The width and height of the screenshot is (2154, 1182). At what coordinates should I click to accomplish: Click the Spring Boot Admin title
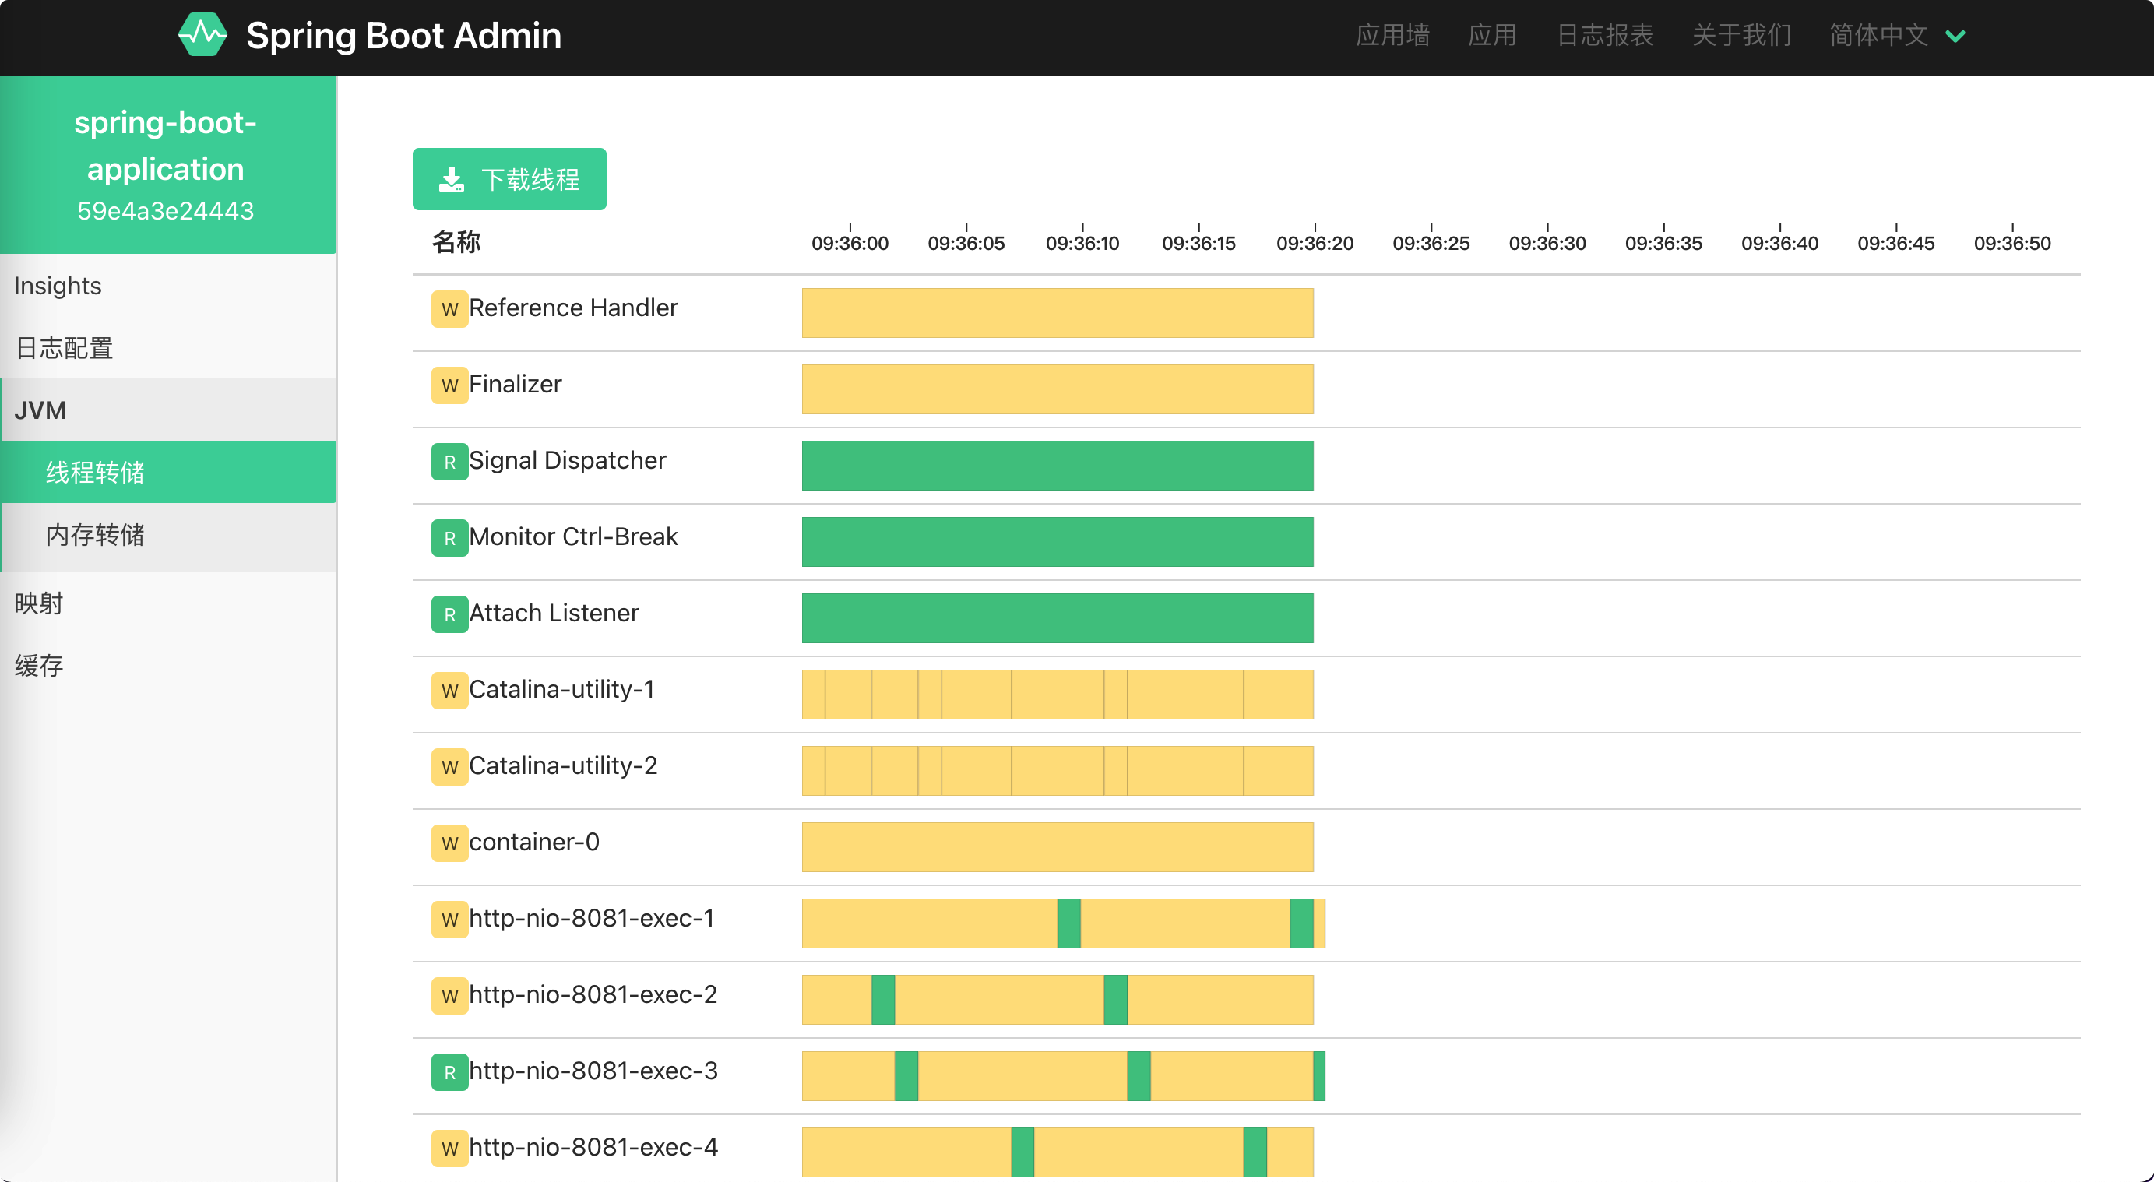coord(404,36)
